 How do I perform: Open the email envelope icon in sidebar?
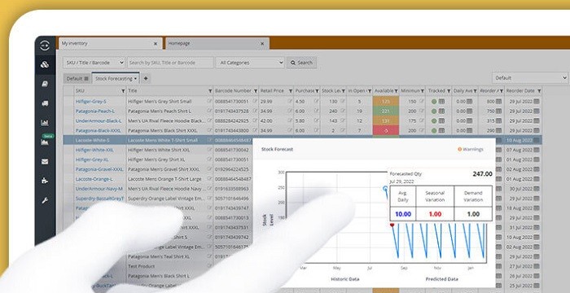click(45, 162)
